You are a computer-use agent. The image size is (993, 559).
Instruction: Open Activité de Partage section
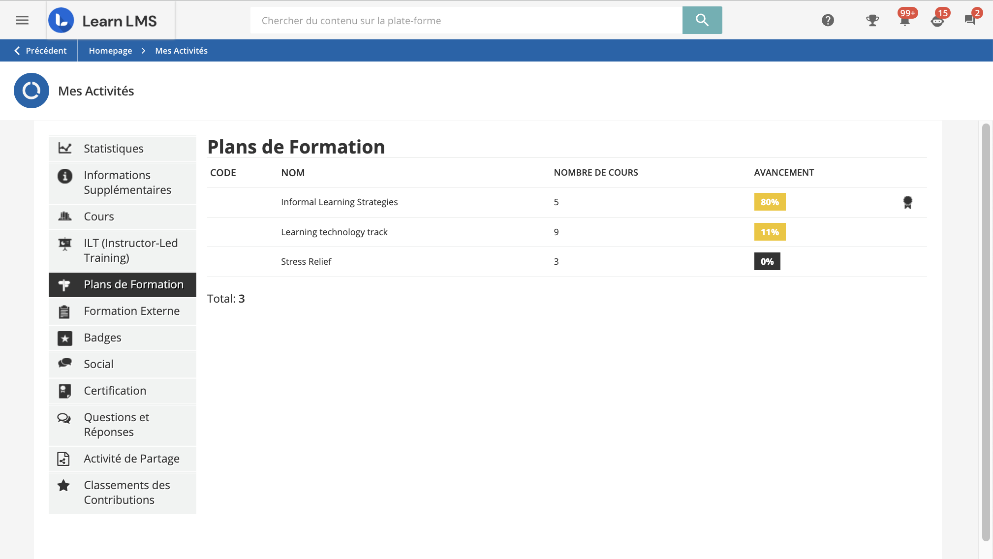[x=123, y=459]
